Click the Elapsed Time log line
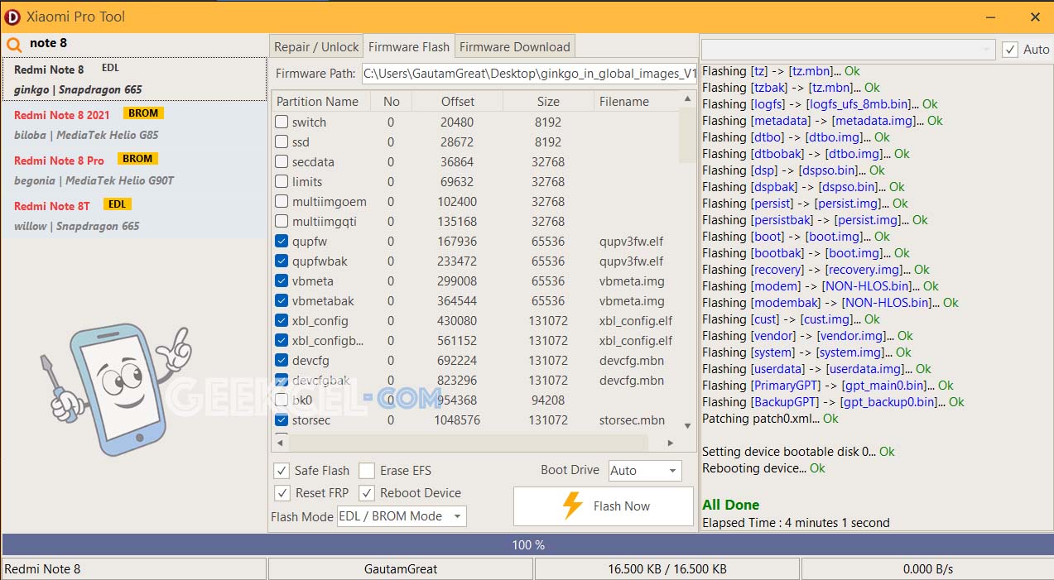Image resolution: width=1054 pixels, height=580 pixels. click(796, 523)
